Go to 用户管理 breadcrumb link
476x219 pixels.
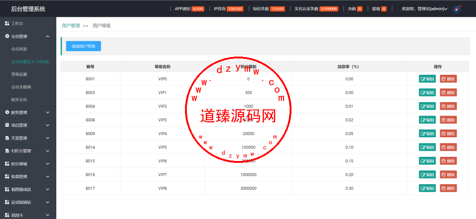click(x=71, y=26)
